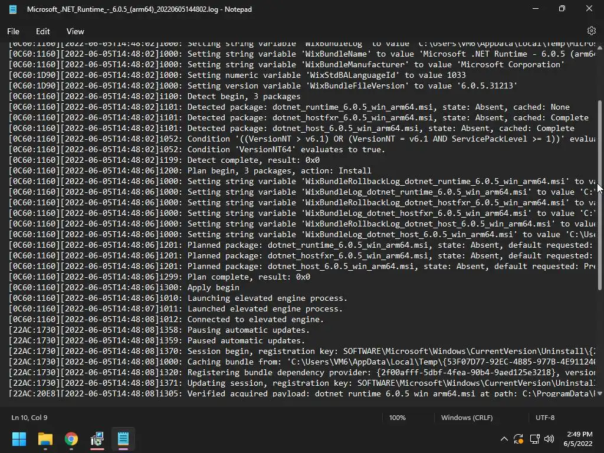Click the 'WixBundleFileVersion' line

(263, 86)
